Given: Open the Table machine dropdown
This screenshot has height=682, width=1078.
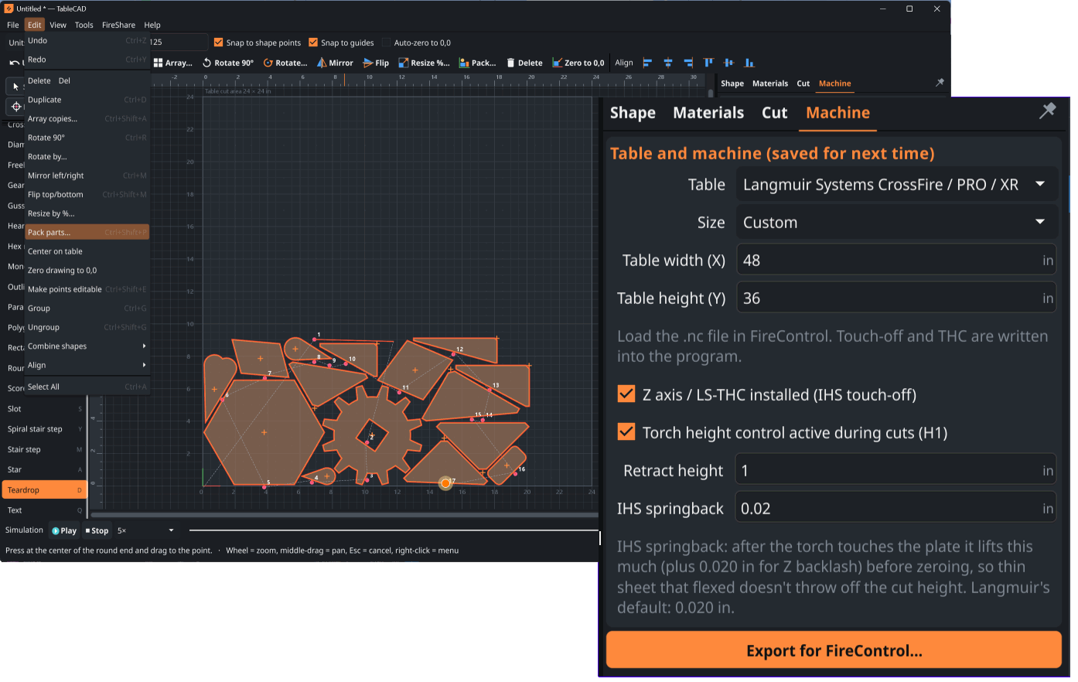Looking at the screenshot, I should pyautogui.click(x=895, y=184).
